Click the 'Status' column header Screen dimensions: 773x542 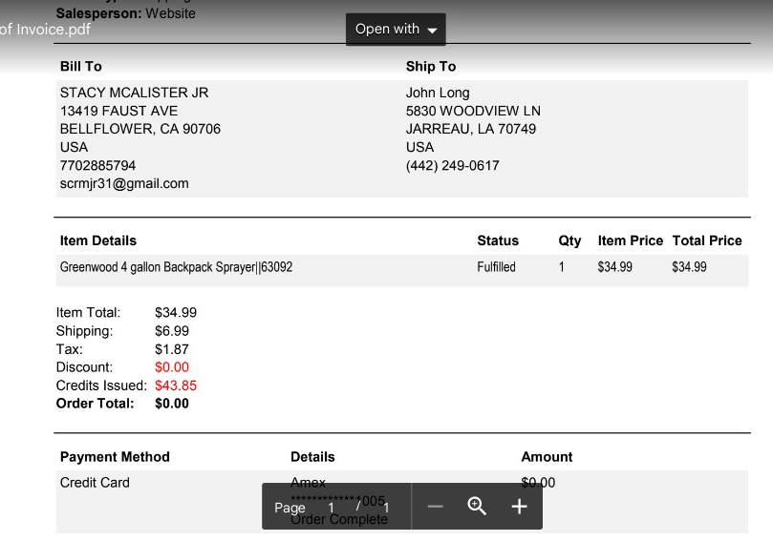(498, 240)
